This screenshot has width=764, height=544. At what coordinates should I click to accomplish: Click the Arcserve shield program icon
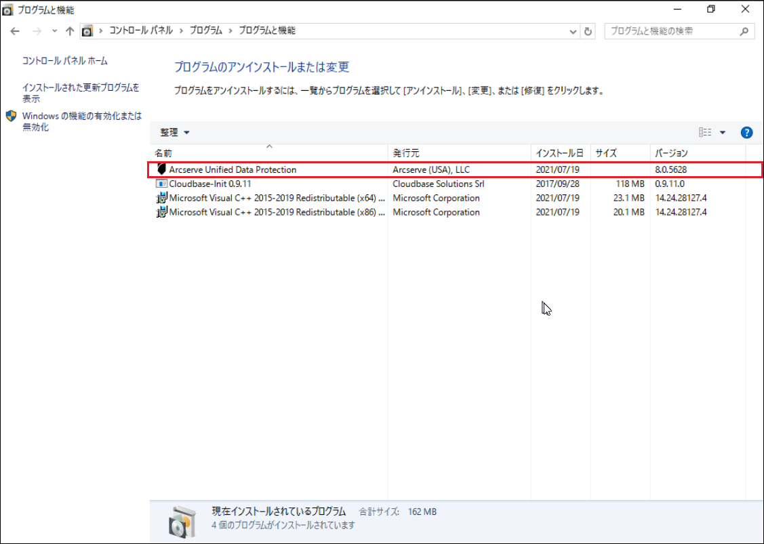click(x=162, y=169)
